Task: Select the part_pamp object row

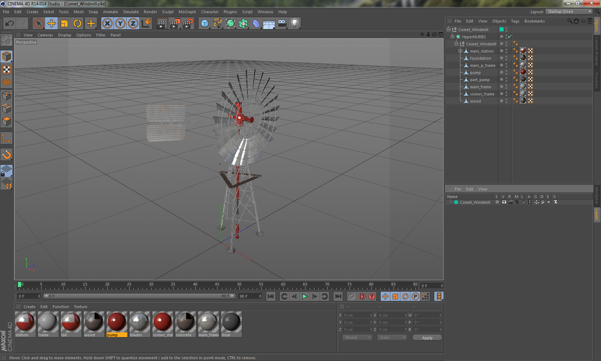Action: [479, 80]
